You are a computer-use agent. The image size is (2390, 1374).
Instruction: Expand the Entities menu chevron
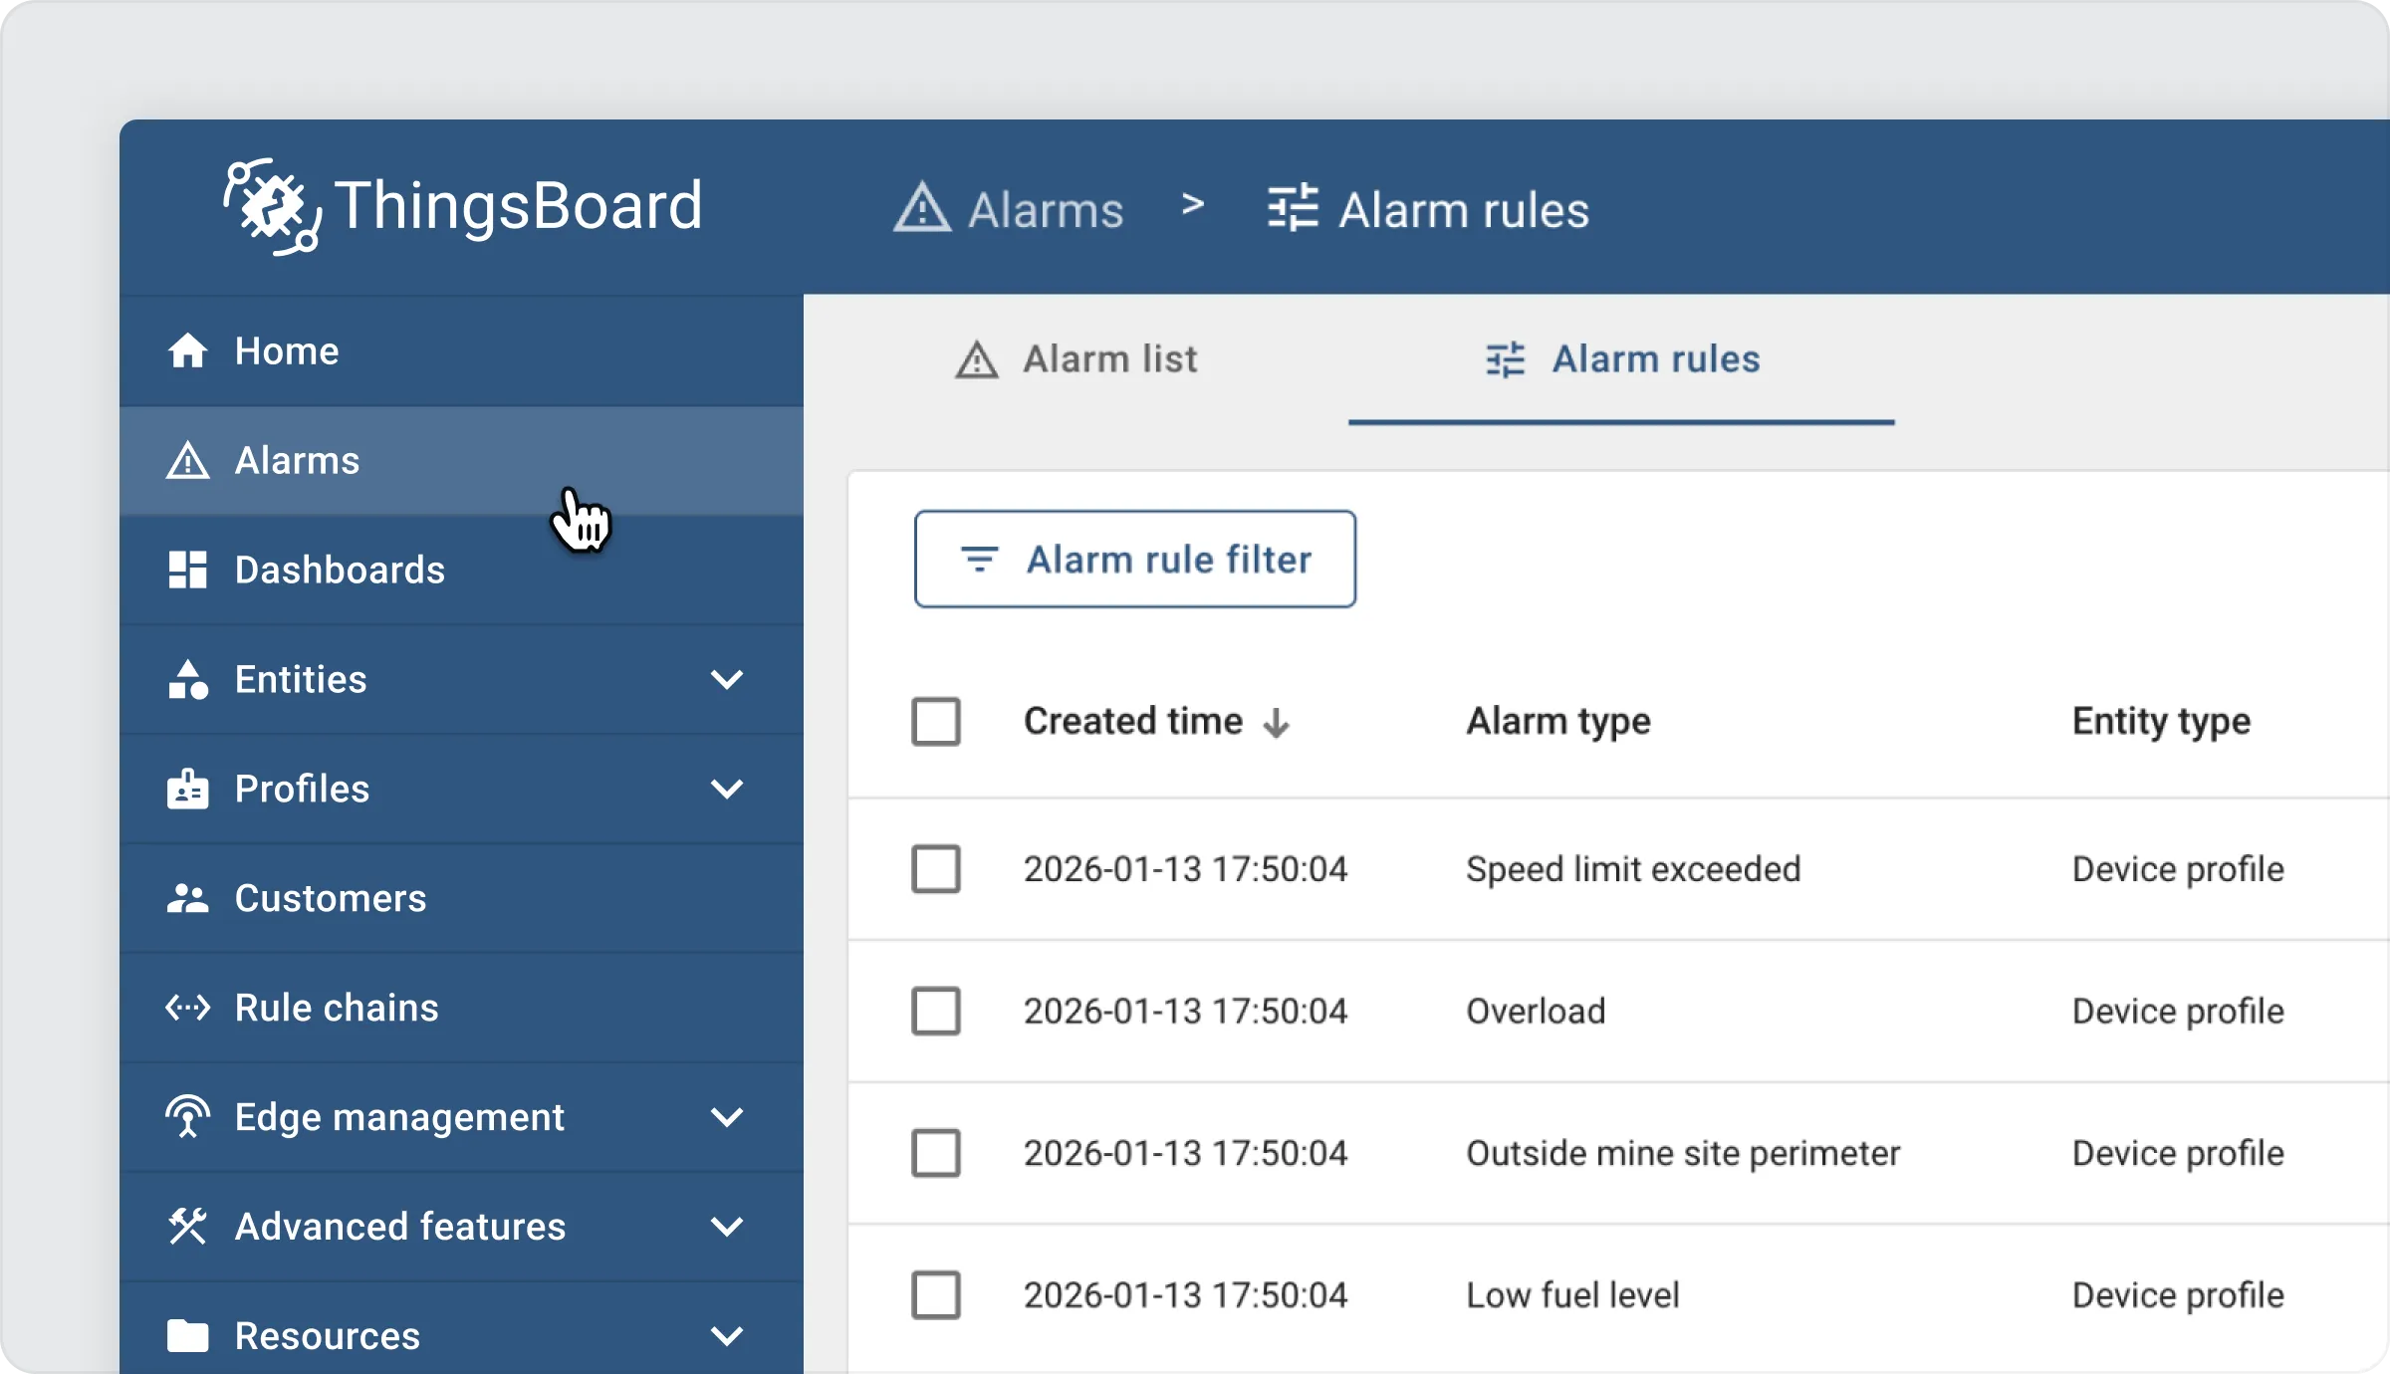click(x=727, y=680)
